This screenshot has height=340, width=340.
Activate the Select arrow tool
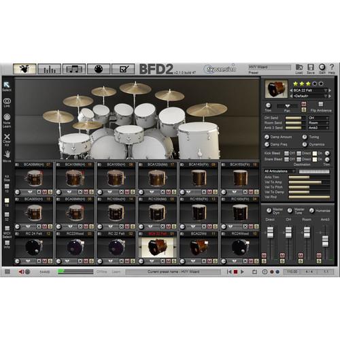click(7, 85)
